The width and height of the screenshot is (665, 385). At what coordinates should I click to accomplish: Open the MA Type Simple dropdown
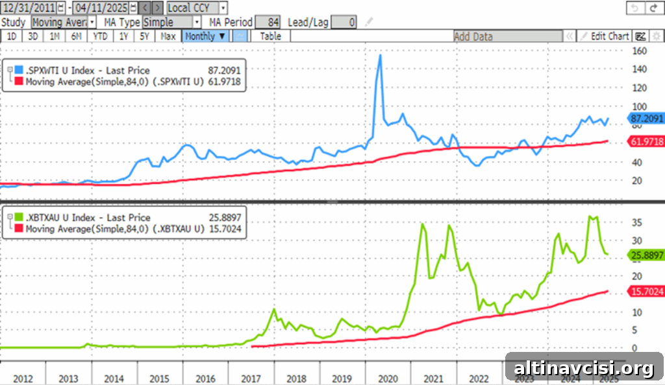[171, 22]
